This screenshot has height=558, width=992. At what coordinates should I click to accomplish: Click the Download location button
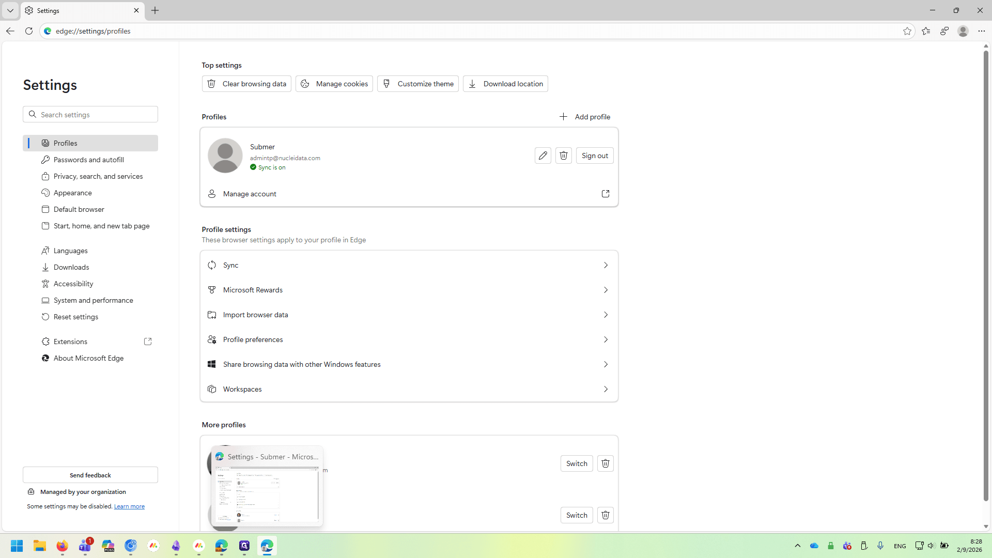505,84
